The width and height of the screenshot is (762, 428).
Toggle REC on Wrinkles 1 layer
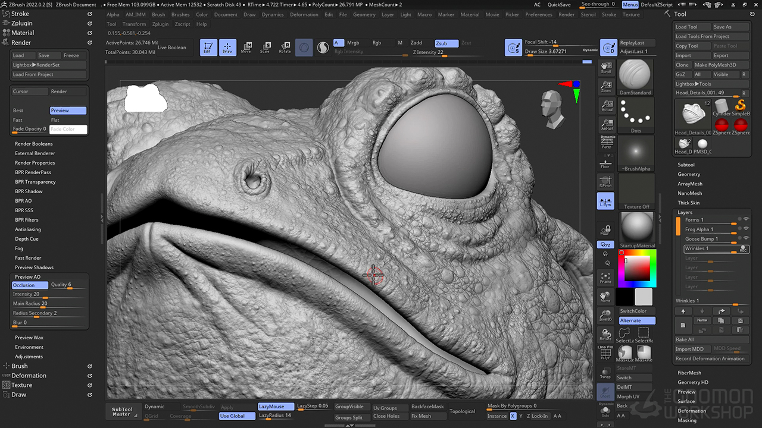[743, 249]
